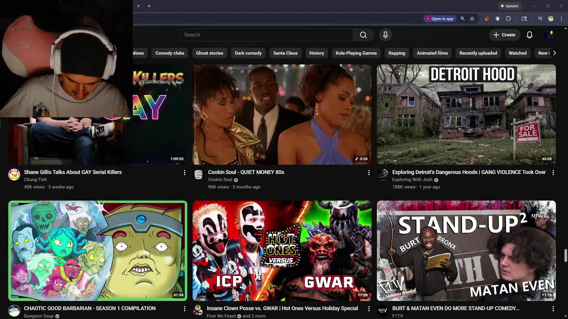Click the Open in app button
This screenshot has height=319, width=568.
coord(439,19)
